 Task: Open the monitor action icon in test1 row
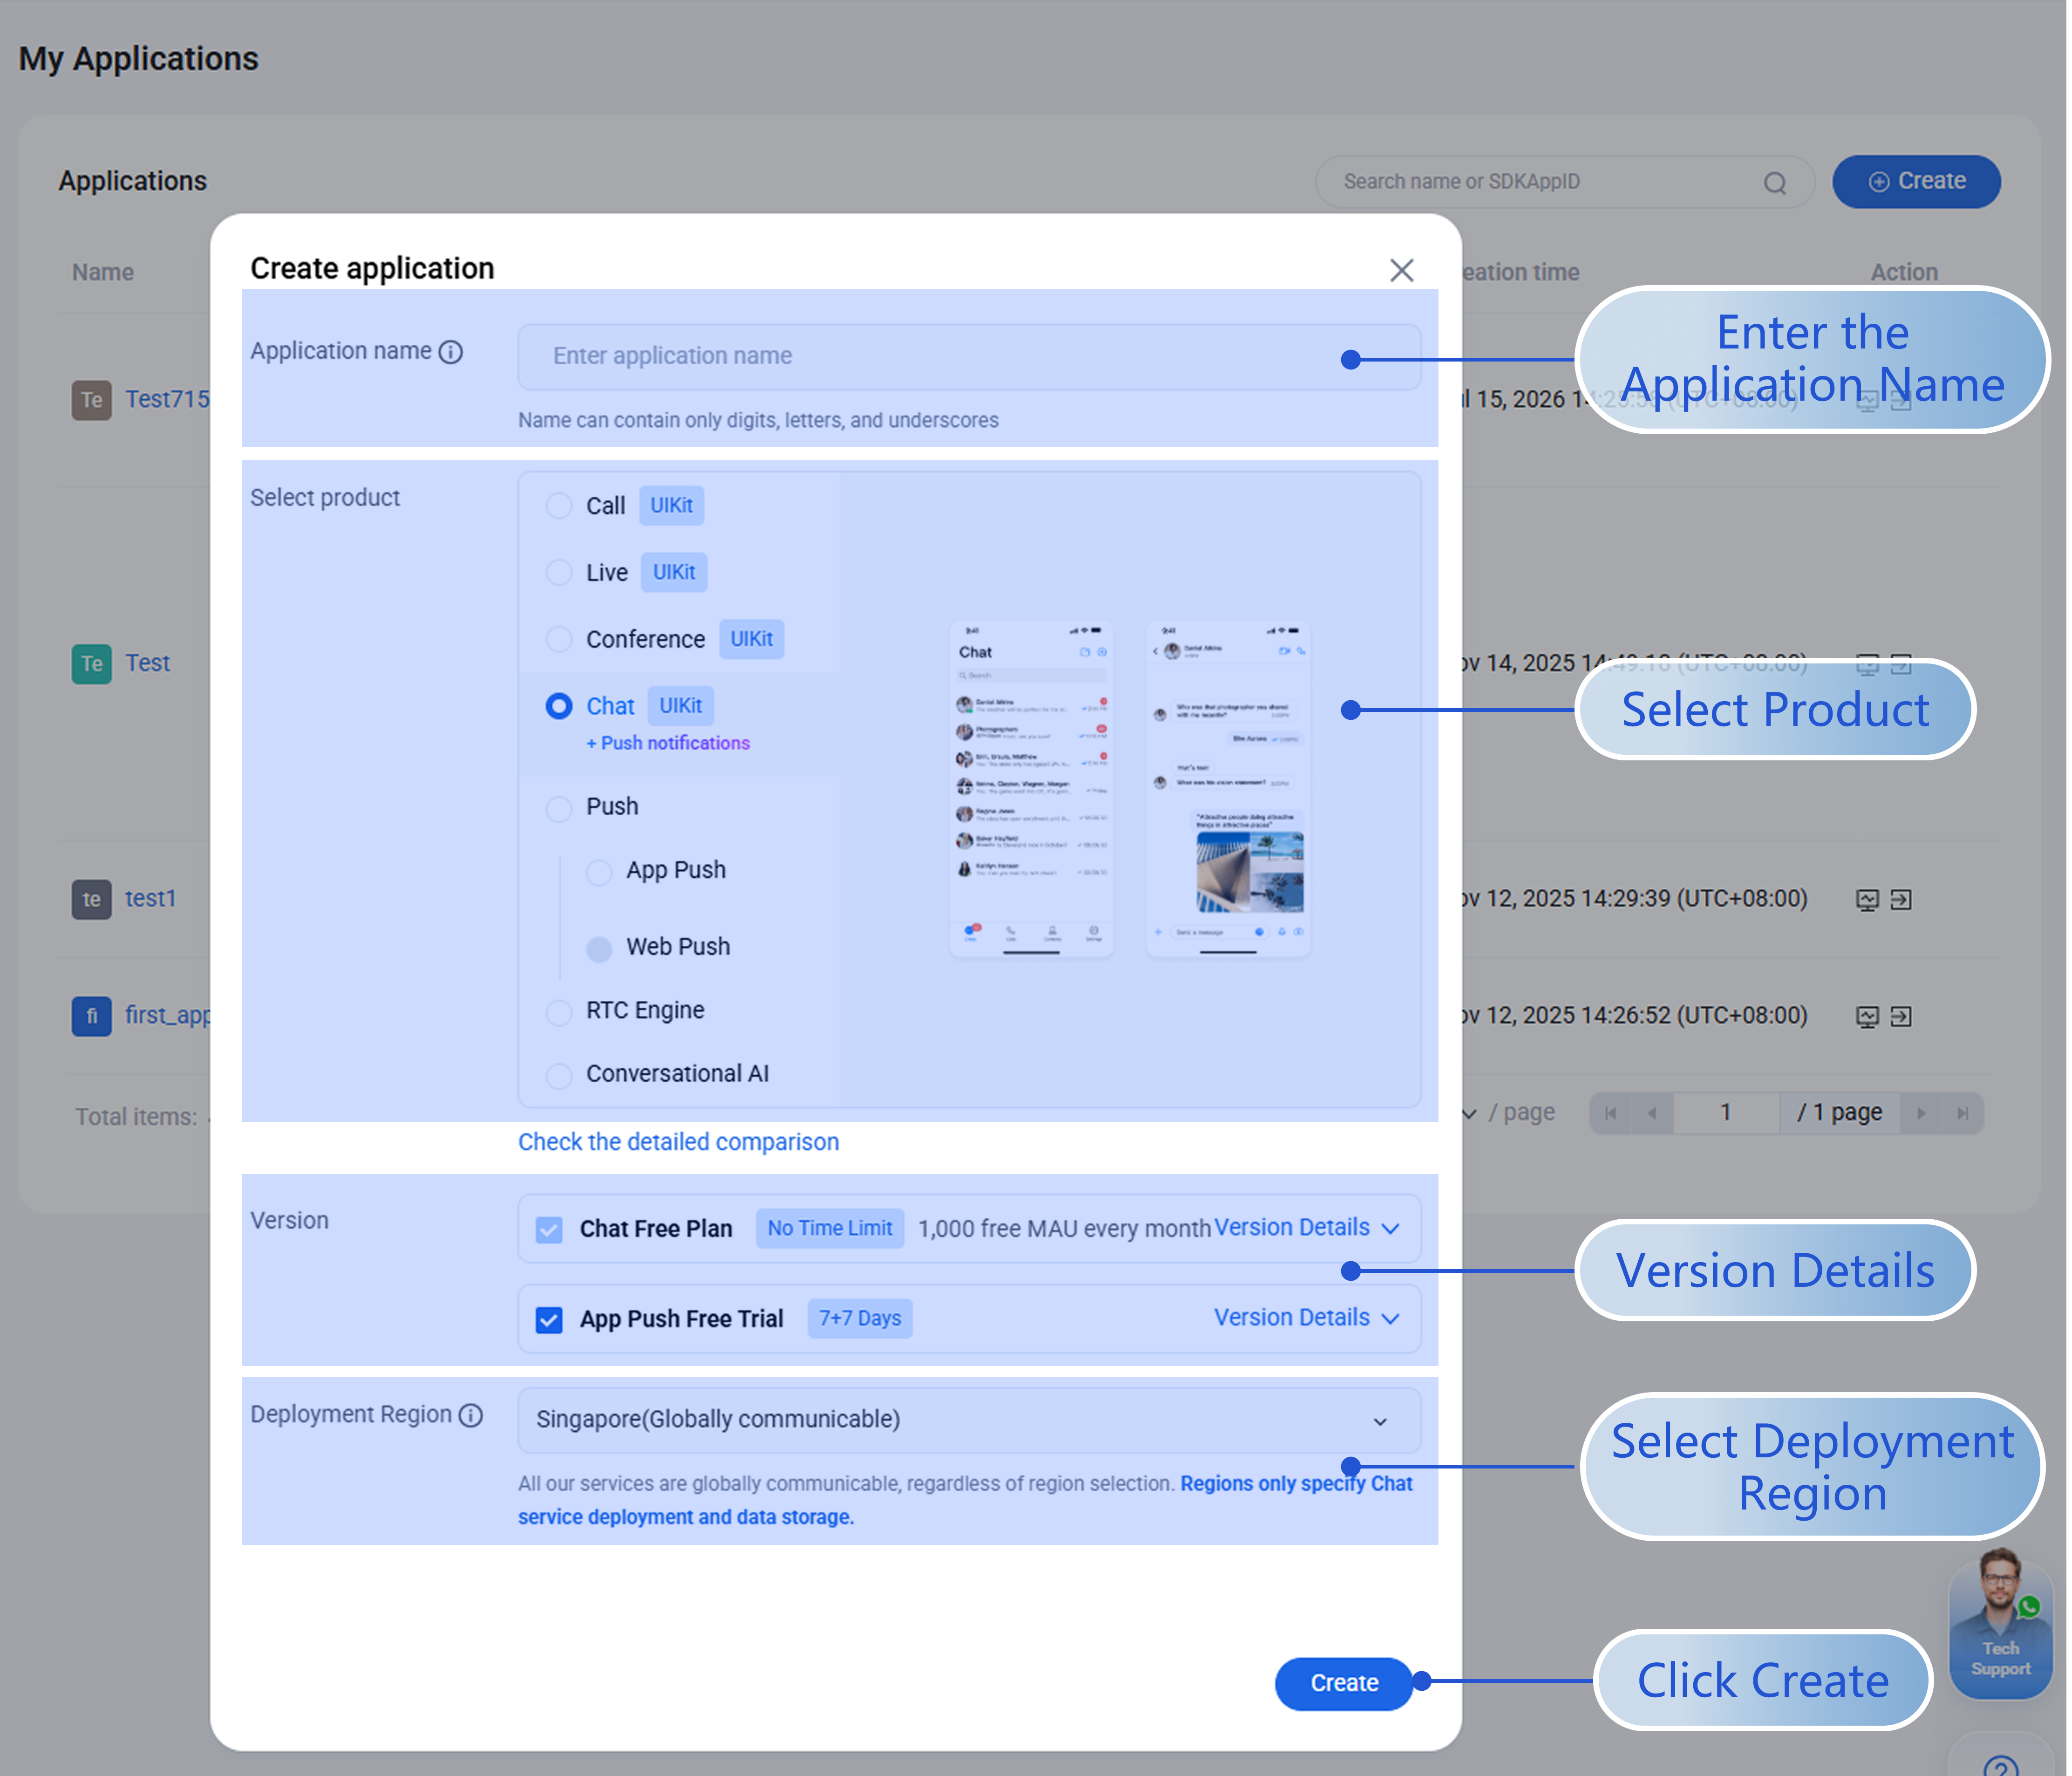pos(1867,899)
